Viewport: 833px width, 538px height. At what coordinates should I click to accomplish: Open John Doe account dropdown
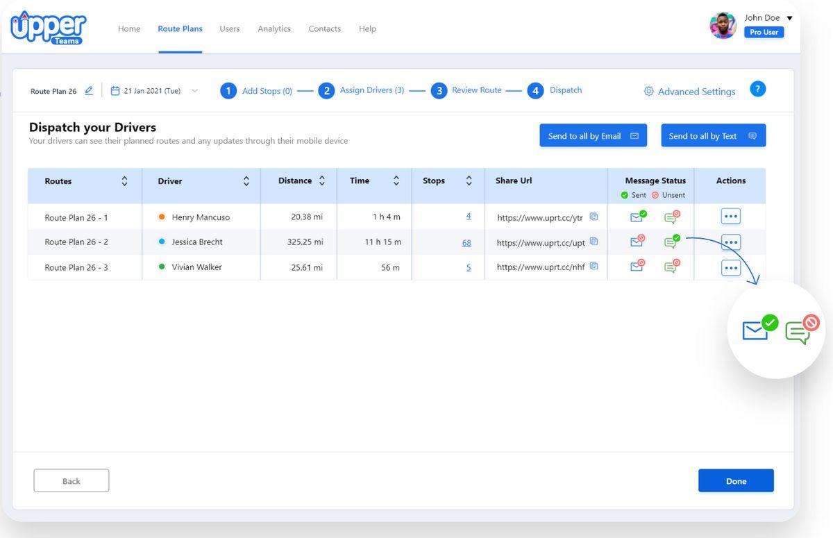click(x=789, y=18)
